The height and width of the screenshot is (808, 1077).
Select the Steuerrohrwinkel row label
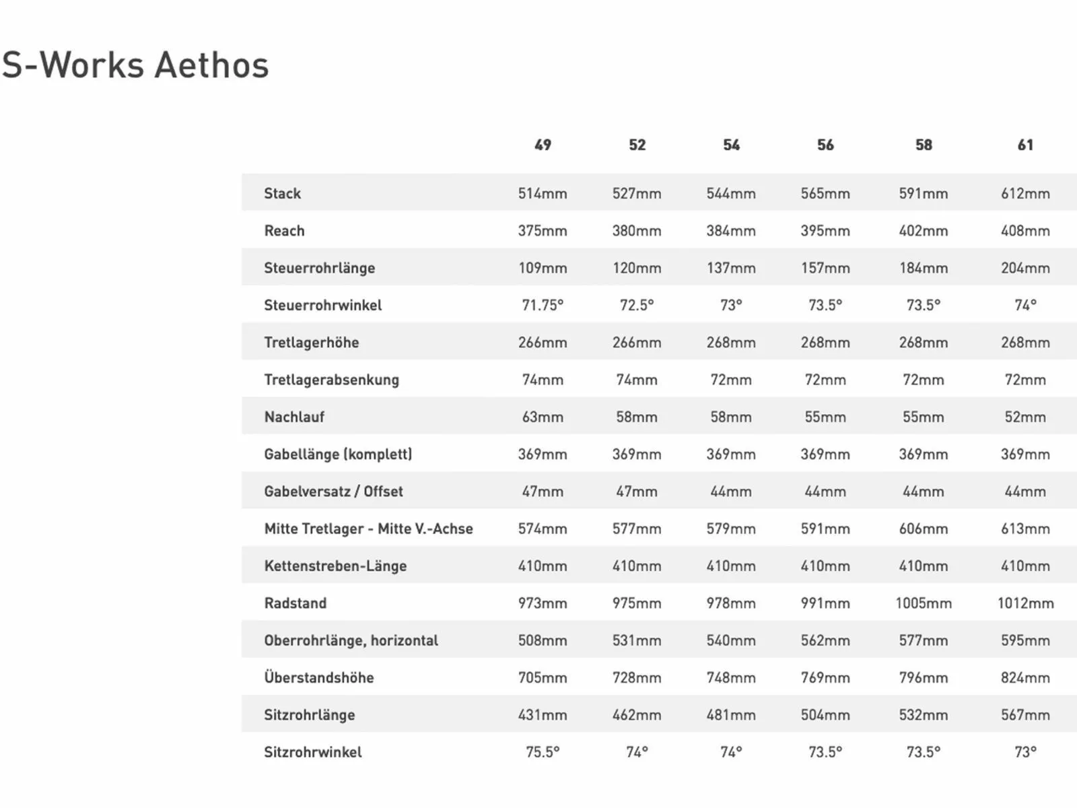pos(322,305)
